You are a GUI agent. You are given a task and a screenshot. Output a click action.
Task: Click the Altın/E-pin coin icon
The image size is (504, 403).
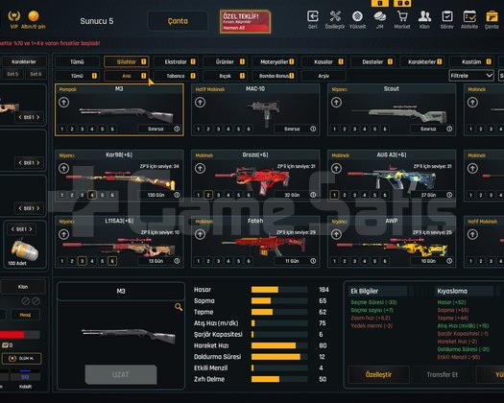pyautogui.click(x=34, y=15)
